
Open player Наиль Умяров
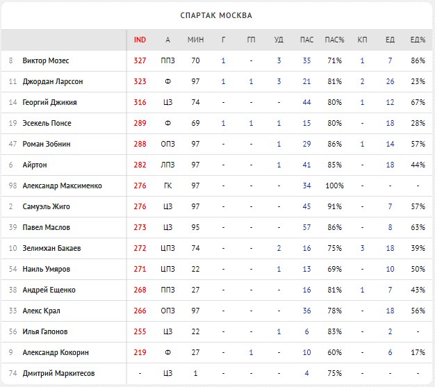click(47, 269)
